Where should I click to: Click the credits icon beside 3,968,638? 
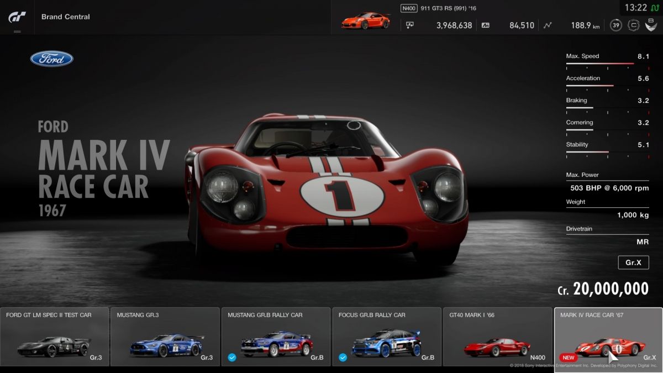(410, 25)
